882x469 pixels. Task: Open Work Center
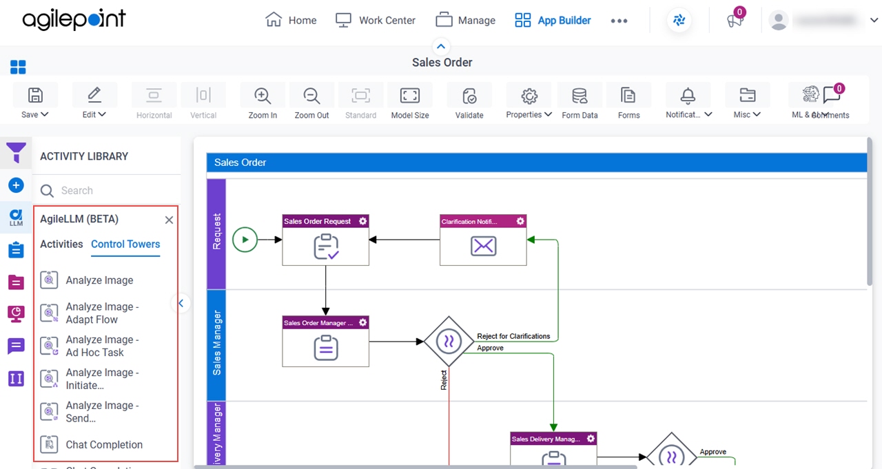[376, 21]
